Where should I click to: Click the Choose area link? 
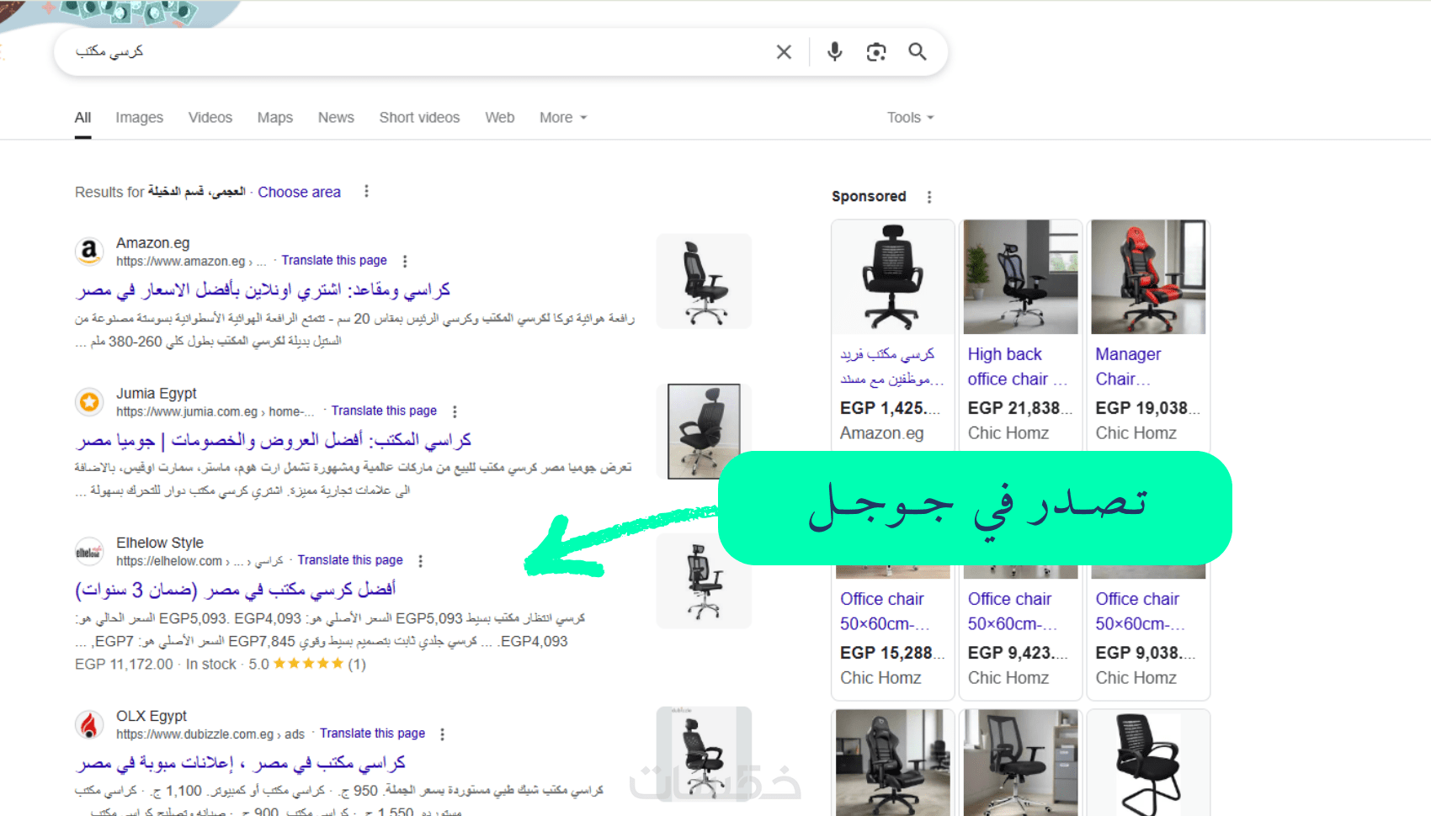(300, 192)
